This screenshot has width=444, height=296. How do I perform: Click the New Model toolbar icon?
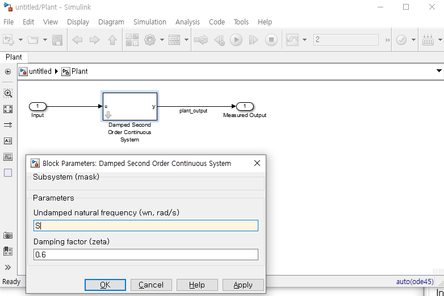click(8, 40)
